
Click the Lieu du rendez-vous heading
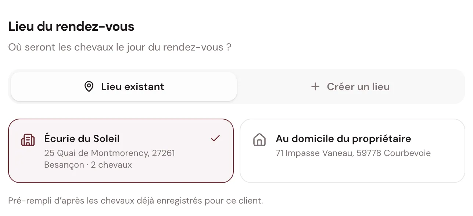(71, 26)
